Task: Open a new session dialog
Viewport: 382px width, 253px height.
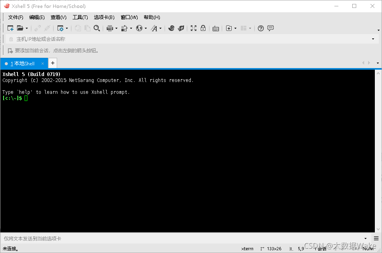Action: [x=10, y=28]
